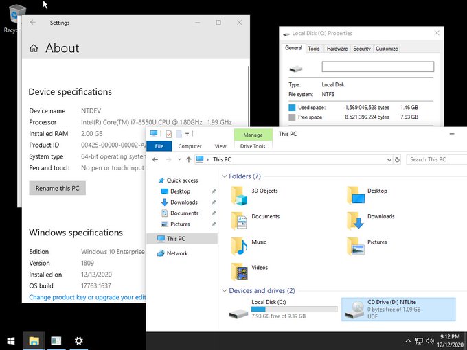
Task: Open the Music folder
Action: tap(249, 246)
